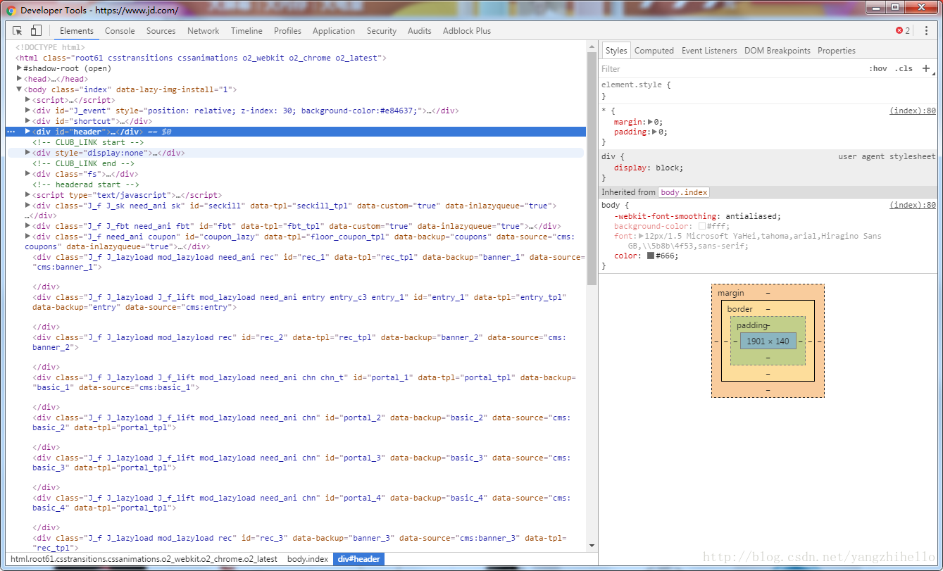Expand the div id="J_event" node

(x=27, y=111)
